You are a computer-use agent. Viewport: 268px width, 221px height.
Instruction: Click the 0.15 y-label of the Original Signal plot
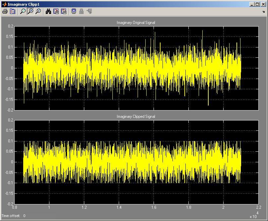[10, 37]
